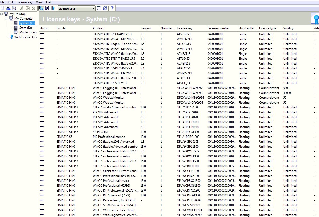The width and height of the screenshot is (319, 217).
Task: Click the S7-PLCSIM 13.0 product cell
Action: click(100, 132)
